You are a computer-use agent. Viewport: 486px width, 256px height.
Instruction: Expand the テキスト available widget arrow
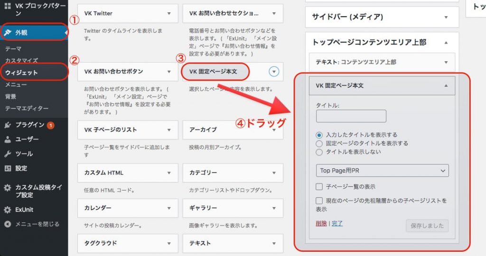coord(274,243)
